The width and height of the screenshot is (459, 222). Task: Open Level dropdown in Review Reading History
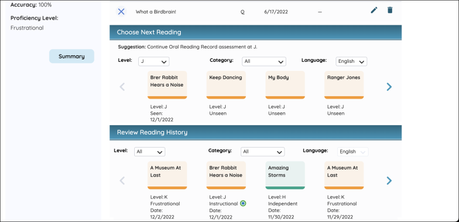point(150,152)
